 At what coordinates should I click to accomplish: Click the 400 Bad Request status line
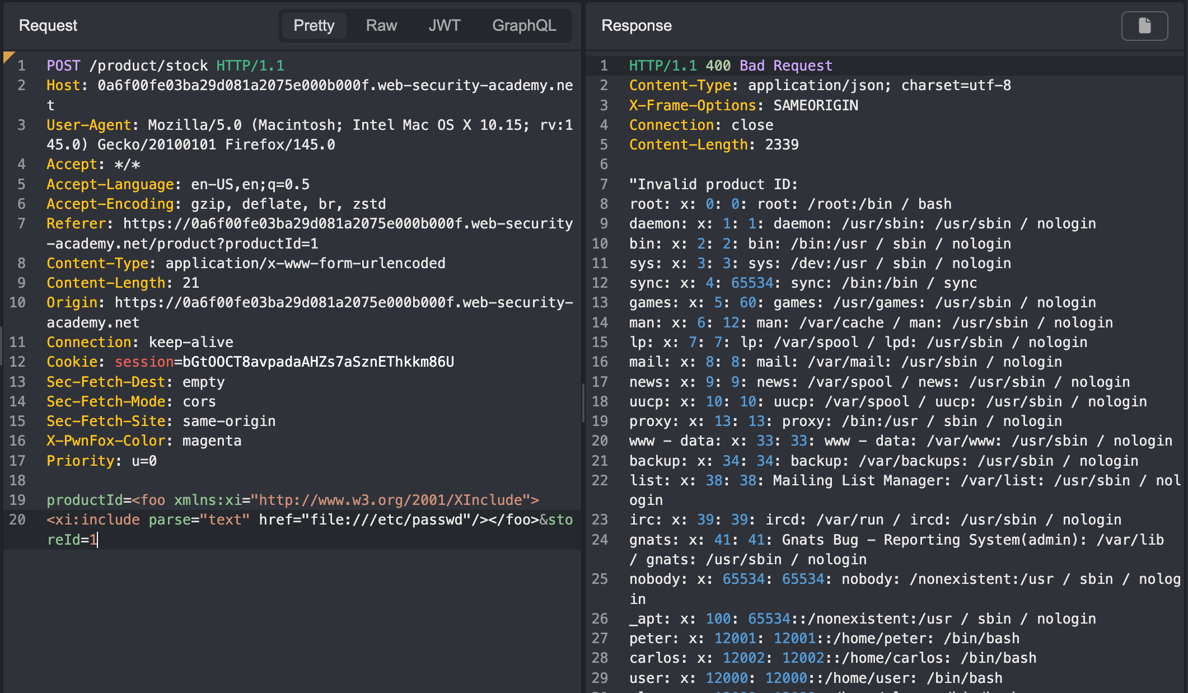(769, 66)
